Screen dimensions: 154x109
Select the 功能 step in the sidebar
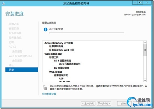11,42
